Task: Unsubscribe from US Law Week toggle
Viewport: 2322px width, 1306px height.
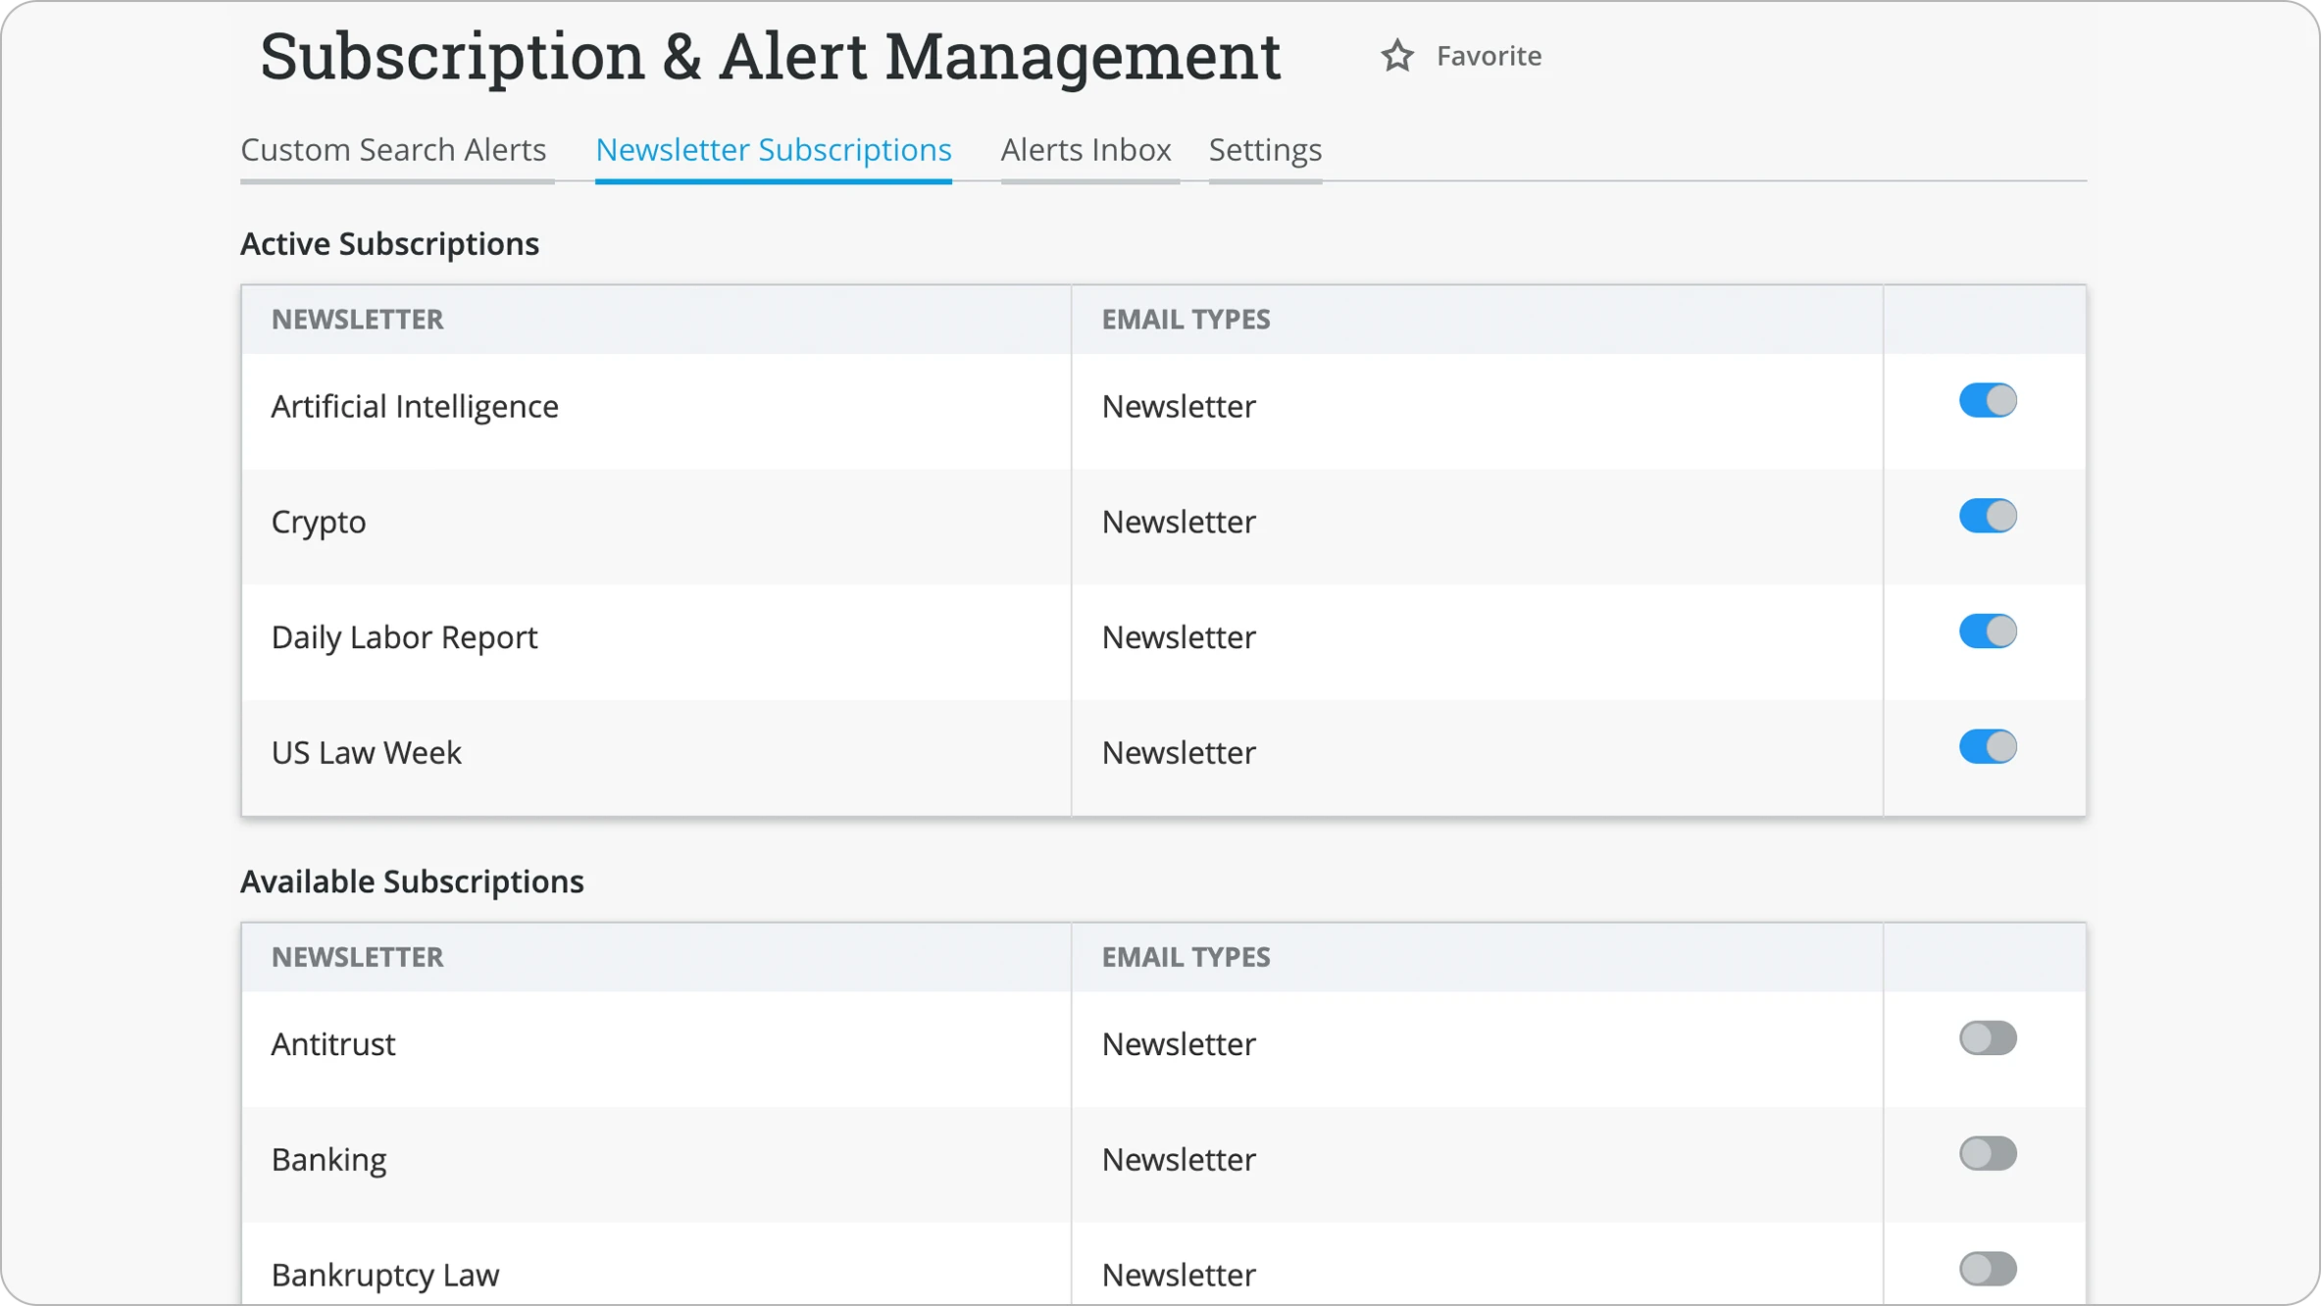Action: click(1988, 747)
